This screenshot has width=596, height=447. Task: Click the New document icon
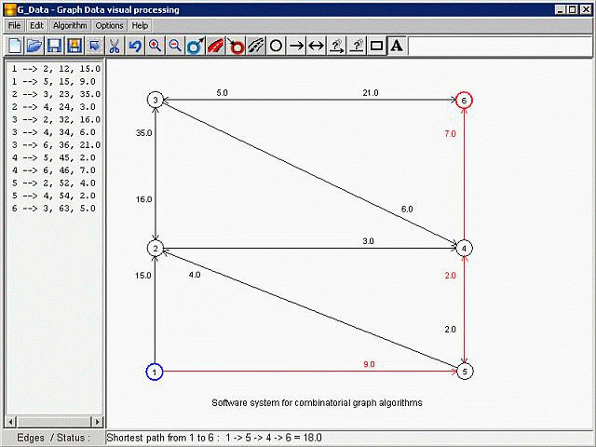click(x=15, y=46)
